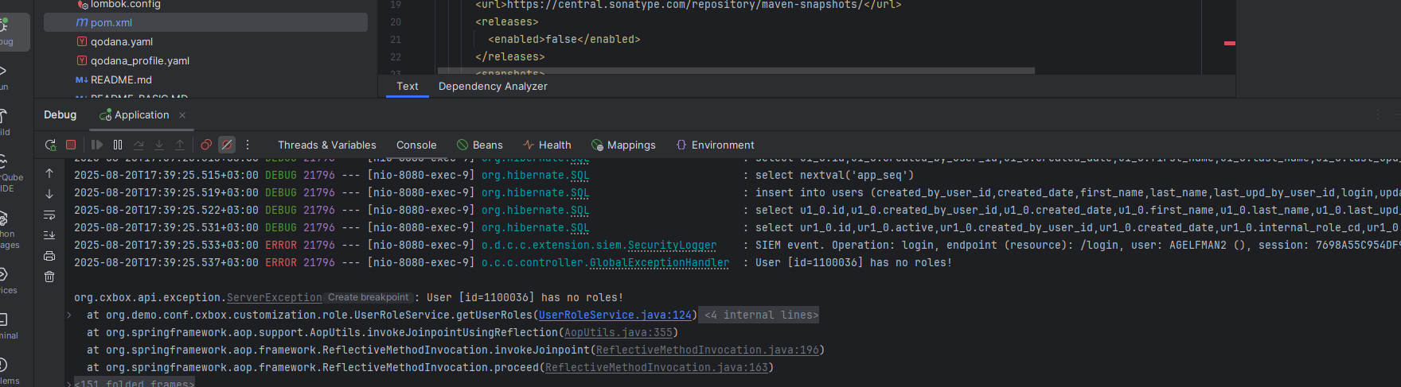
Task: Stop the running debug process
Action: [x=71, y=145]
